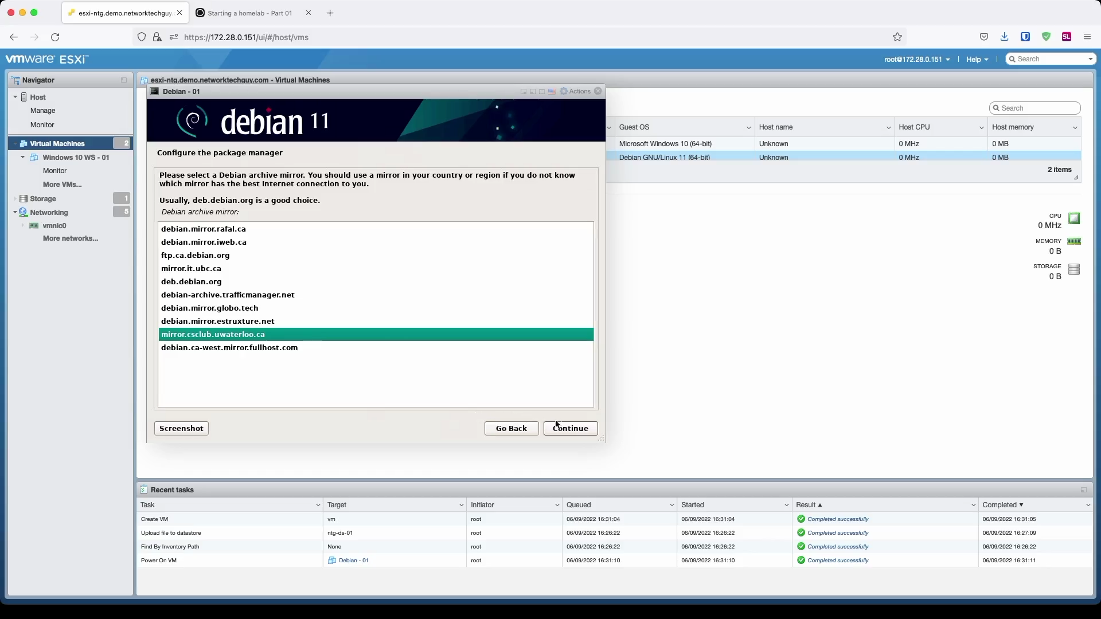This screenshot has width=1101, height=619.
Task: Click the medium console size icon
Action: coord(533,92)
